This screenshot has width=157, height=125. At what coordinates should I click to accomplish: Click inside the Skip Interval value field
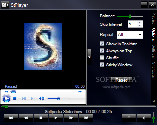[x=133, y=24]
